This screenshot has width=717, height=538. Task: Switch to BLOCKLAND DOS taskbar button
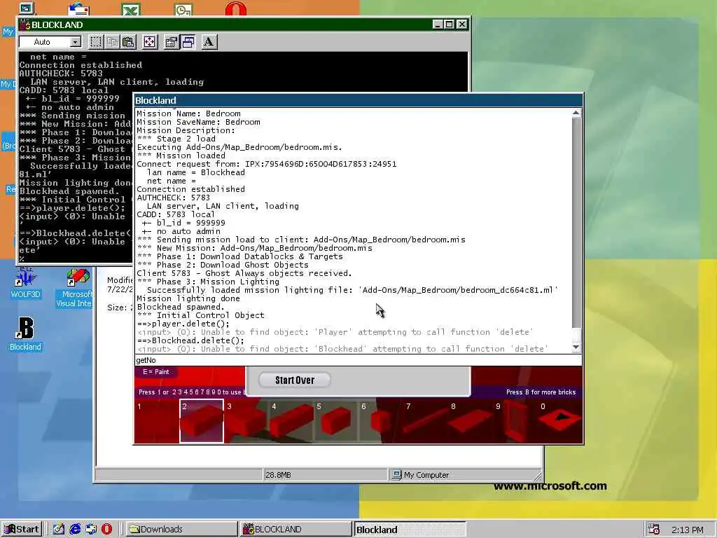coord(295,530)
